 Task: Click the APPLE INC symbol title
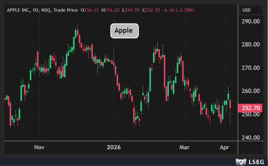pos(18,10)
